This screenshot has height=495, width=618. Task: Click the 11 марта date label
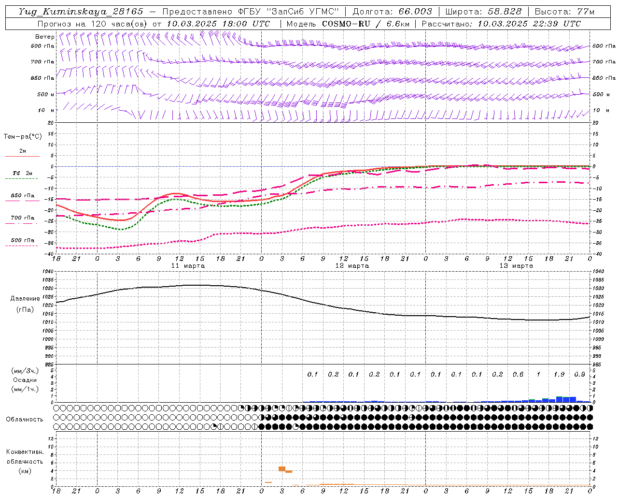point(188,266)
